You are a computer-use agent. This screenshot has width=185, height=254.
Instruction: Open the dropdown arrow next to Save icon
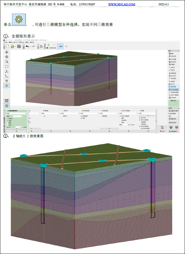pos(22,47)
